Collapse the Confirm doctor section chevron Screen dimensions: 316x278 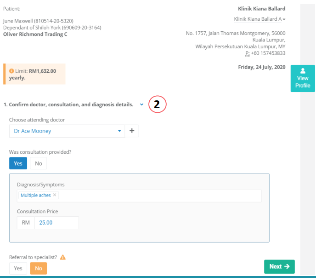point(141,104)
